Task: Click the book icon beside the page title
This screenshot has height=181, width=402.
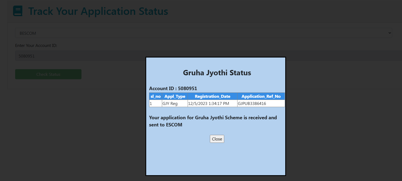Action: 18,11
